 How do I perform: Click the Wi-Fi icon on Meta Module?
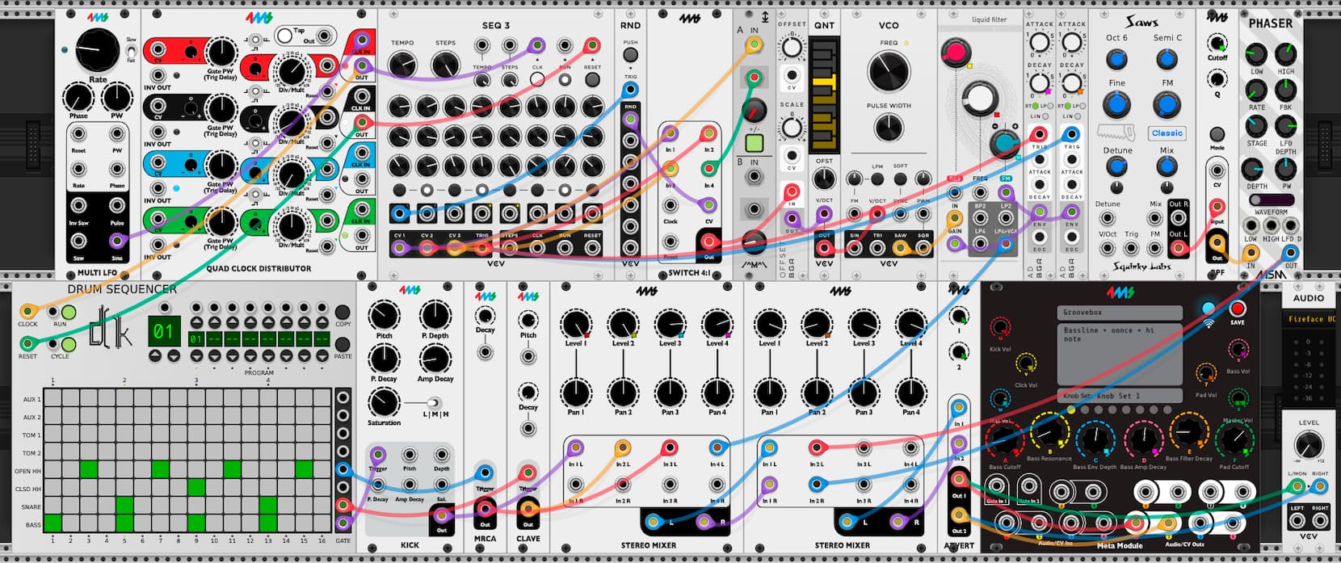pos(1209,323)
